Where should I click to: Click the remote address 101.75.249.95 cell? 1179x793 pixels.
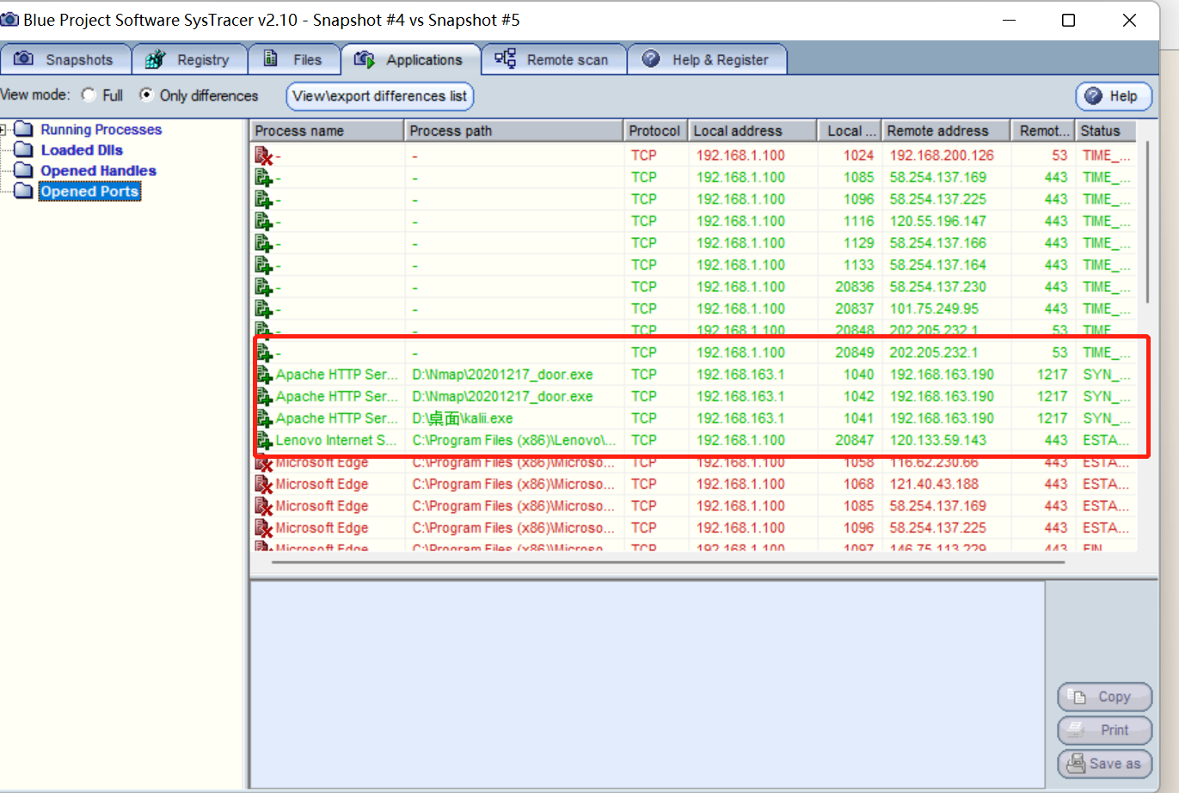(934, 309)
